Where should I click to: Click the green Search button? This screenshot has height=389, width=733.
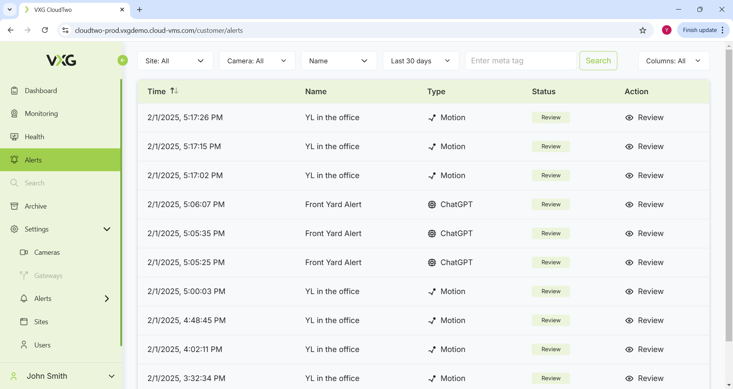tap(598, 61)
